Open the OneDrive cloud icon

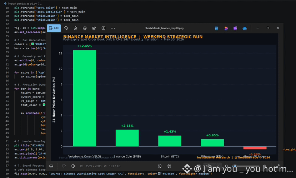click(x=245, y=28)
